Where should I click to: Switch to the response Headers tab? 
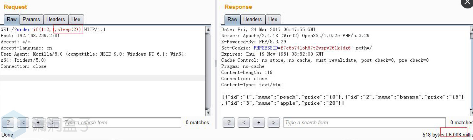pos(253,20)
